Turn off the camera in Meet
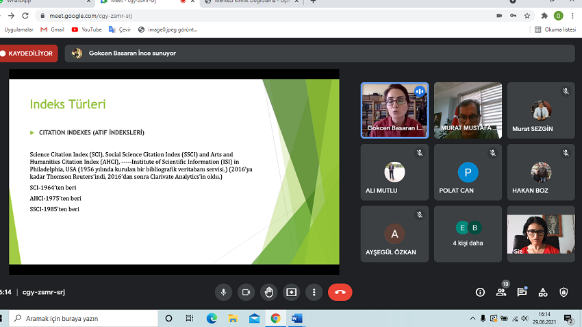 point(246,292)
